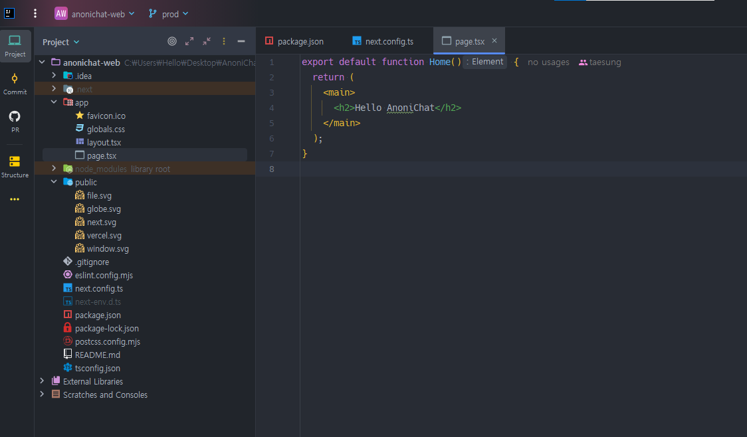
Task: Close the page.tsx tab
Action: pyautogui.click(x=494, y=41)
